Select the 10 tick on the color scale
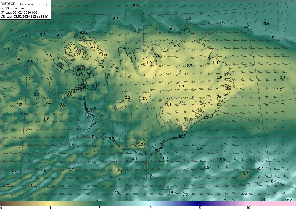Screen dimensions: 296x210 [150, 208]
